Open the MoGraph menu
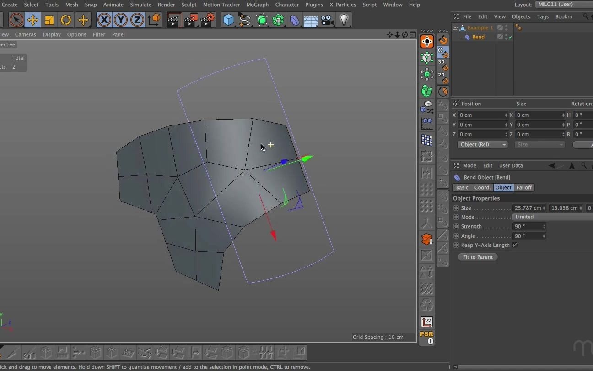This screenshot has width=593, height=371. [258, 5]
